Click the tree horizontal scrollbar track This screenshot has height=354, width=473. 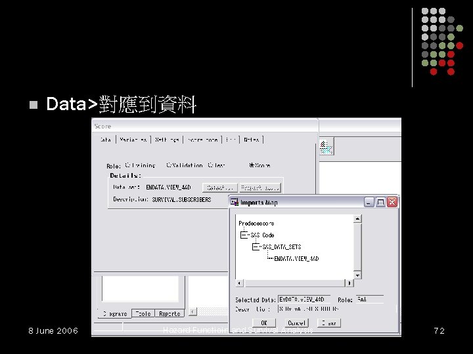[x=294, y=283]
